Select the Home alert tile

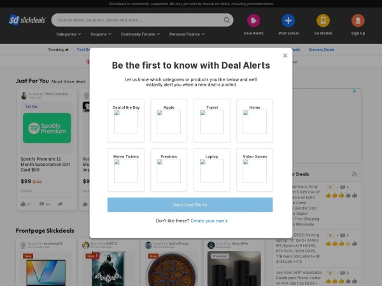[x=255, y=120]
